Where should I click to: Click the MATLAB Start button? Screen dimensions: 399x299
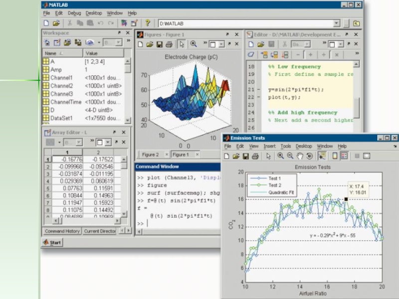click(52, 243)
